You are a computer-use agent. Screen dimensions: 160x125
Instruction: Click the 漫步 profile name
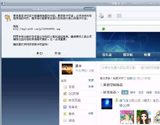point(78,66)
